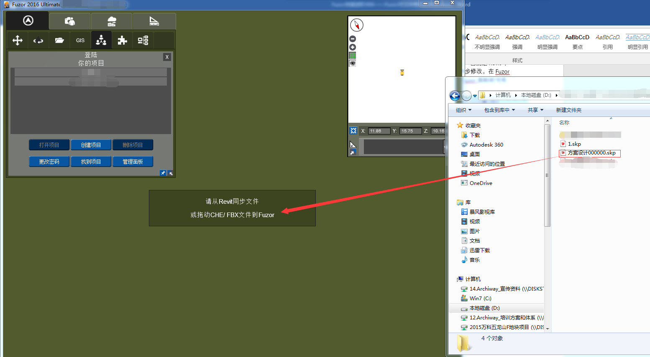Viewport: 650px width, 357px height.
Task: Open the hierarchy list tool
Action: click(x=143, y=40)
